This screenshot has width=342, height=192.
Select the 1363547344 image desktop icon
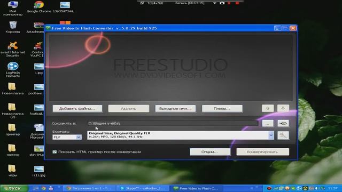pyautogui.click(x=65, y=7)
